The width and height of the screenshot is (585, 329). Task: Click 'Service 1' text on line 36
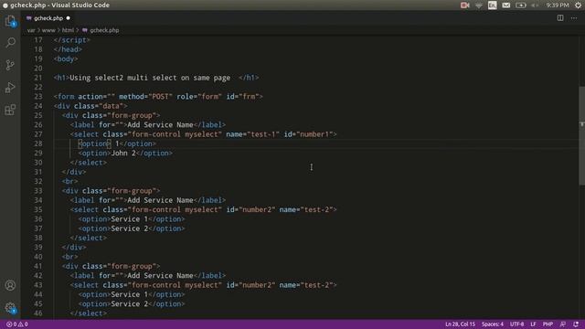click(x=130, y=219)
